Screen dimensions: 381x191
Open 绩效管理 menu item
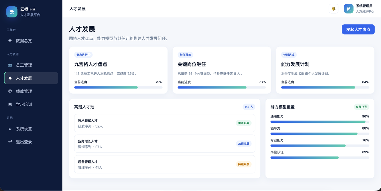[x=31, y=91]
